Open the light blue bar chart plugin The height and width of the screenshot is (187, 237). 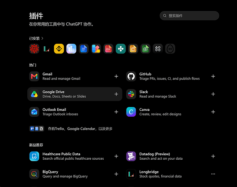point(72,49)
